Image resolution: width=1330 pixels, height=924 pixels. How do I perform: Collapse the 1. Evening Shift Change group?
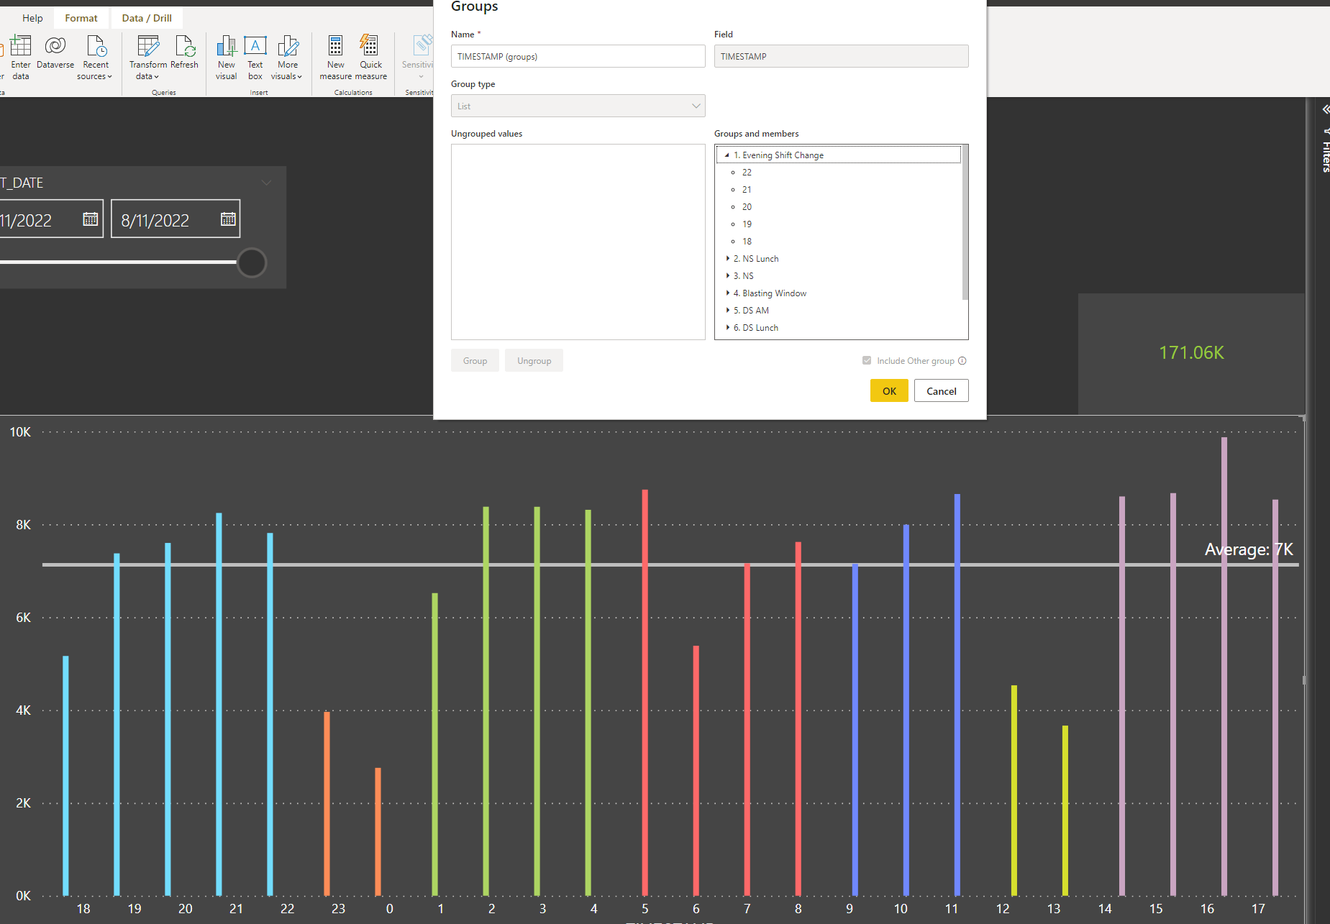727,155
